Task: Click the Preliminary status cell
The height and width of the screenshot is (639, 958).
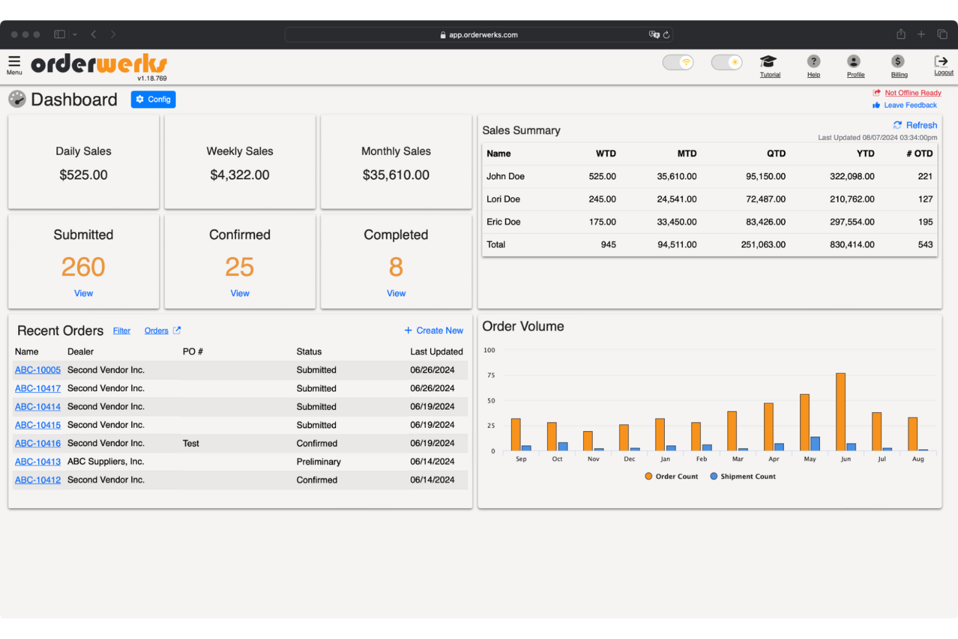Action: 318,462
